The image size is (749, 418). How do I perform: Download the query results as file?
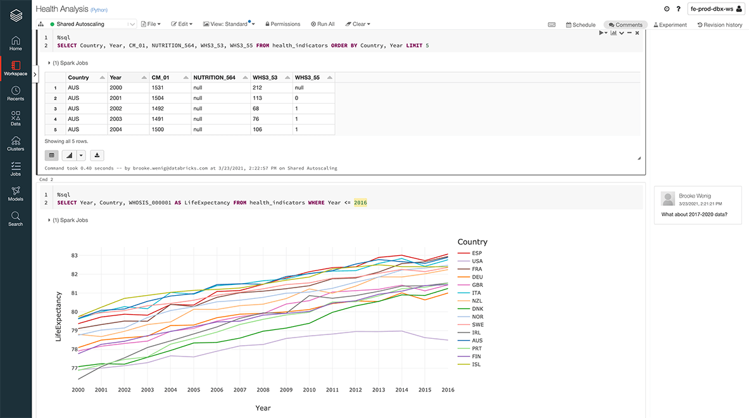pyautogui.click(x=97, y=155)
